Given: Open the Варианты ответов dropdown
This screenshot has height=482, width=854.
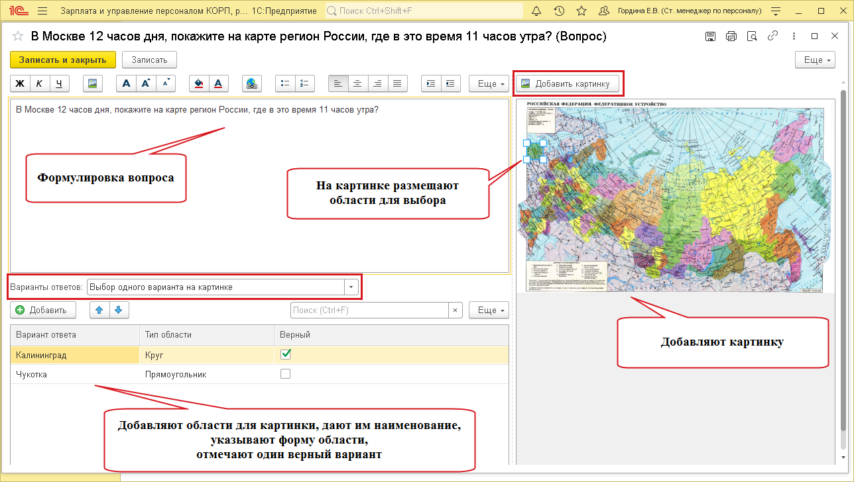Looking at the screenshot, I should tap(351, 287).
